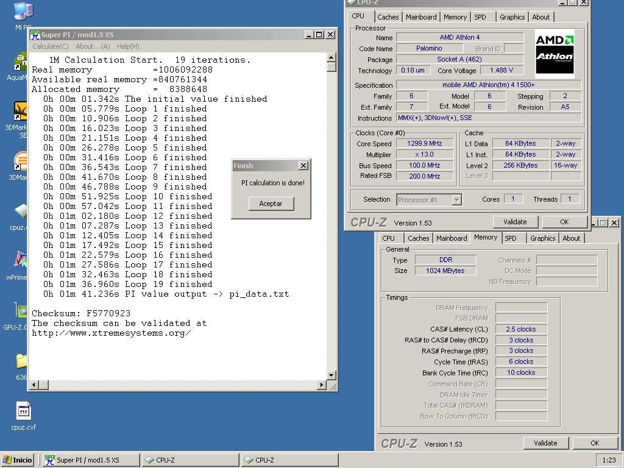
Task: Click the Bank Cycle Time 10 clocks value
Action: (521, 372)
